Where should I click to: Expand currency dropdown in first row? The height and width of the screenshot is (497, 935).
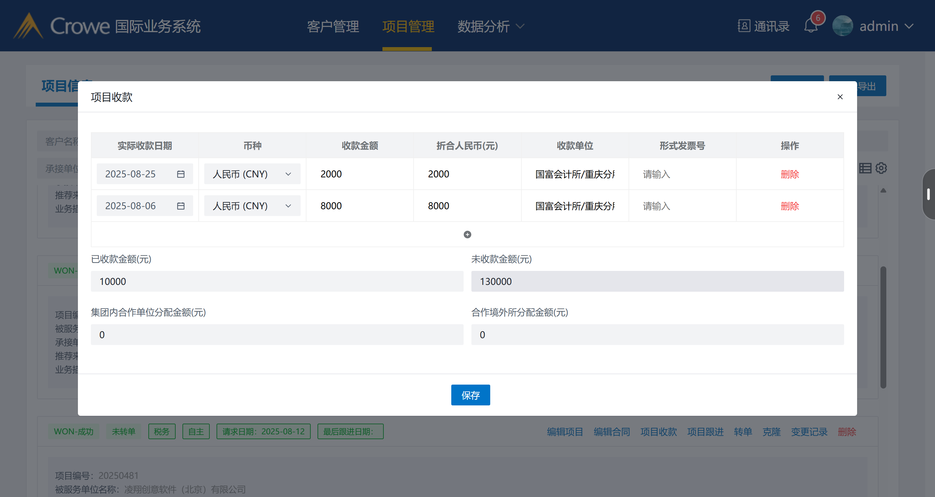point(288,174)
